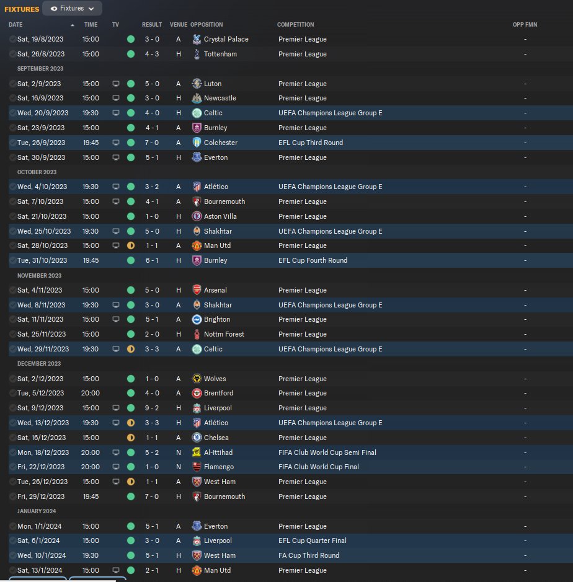This screenshot has height=582, width=573.
Task: Open FIFA Club World Cup Final competition
Action: pos(319,467)
